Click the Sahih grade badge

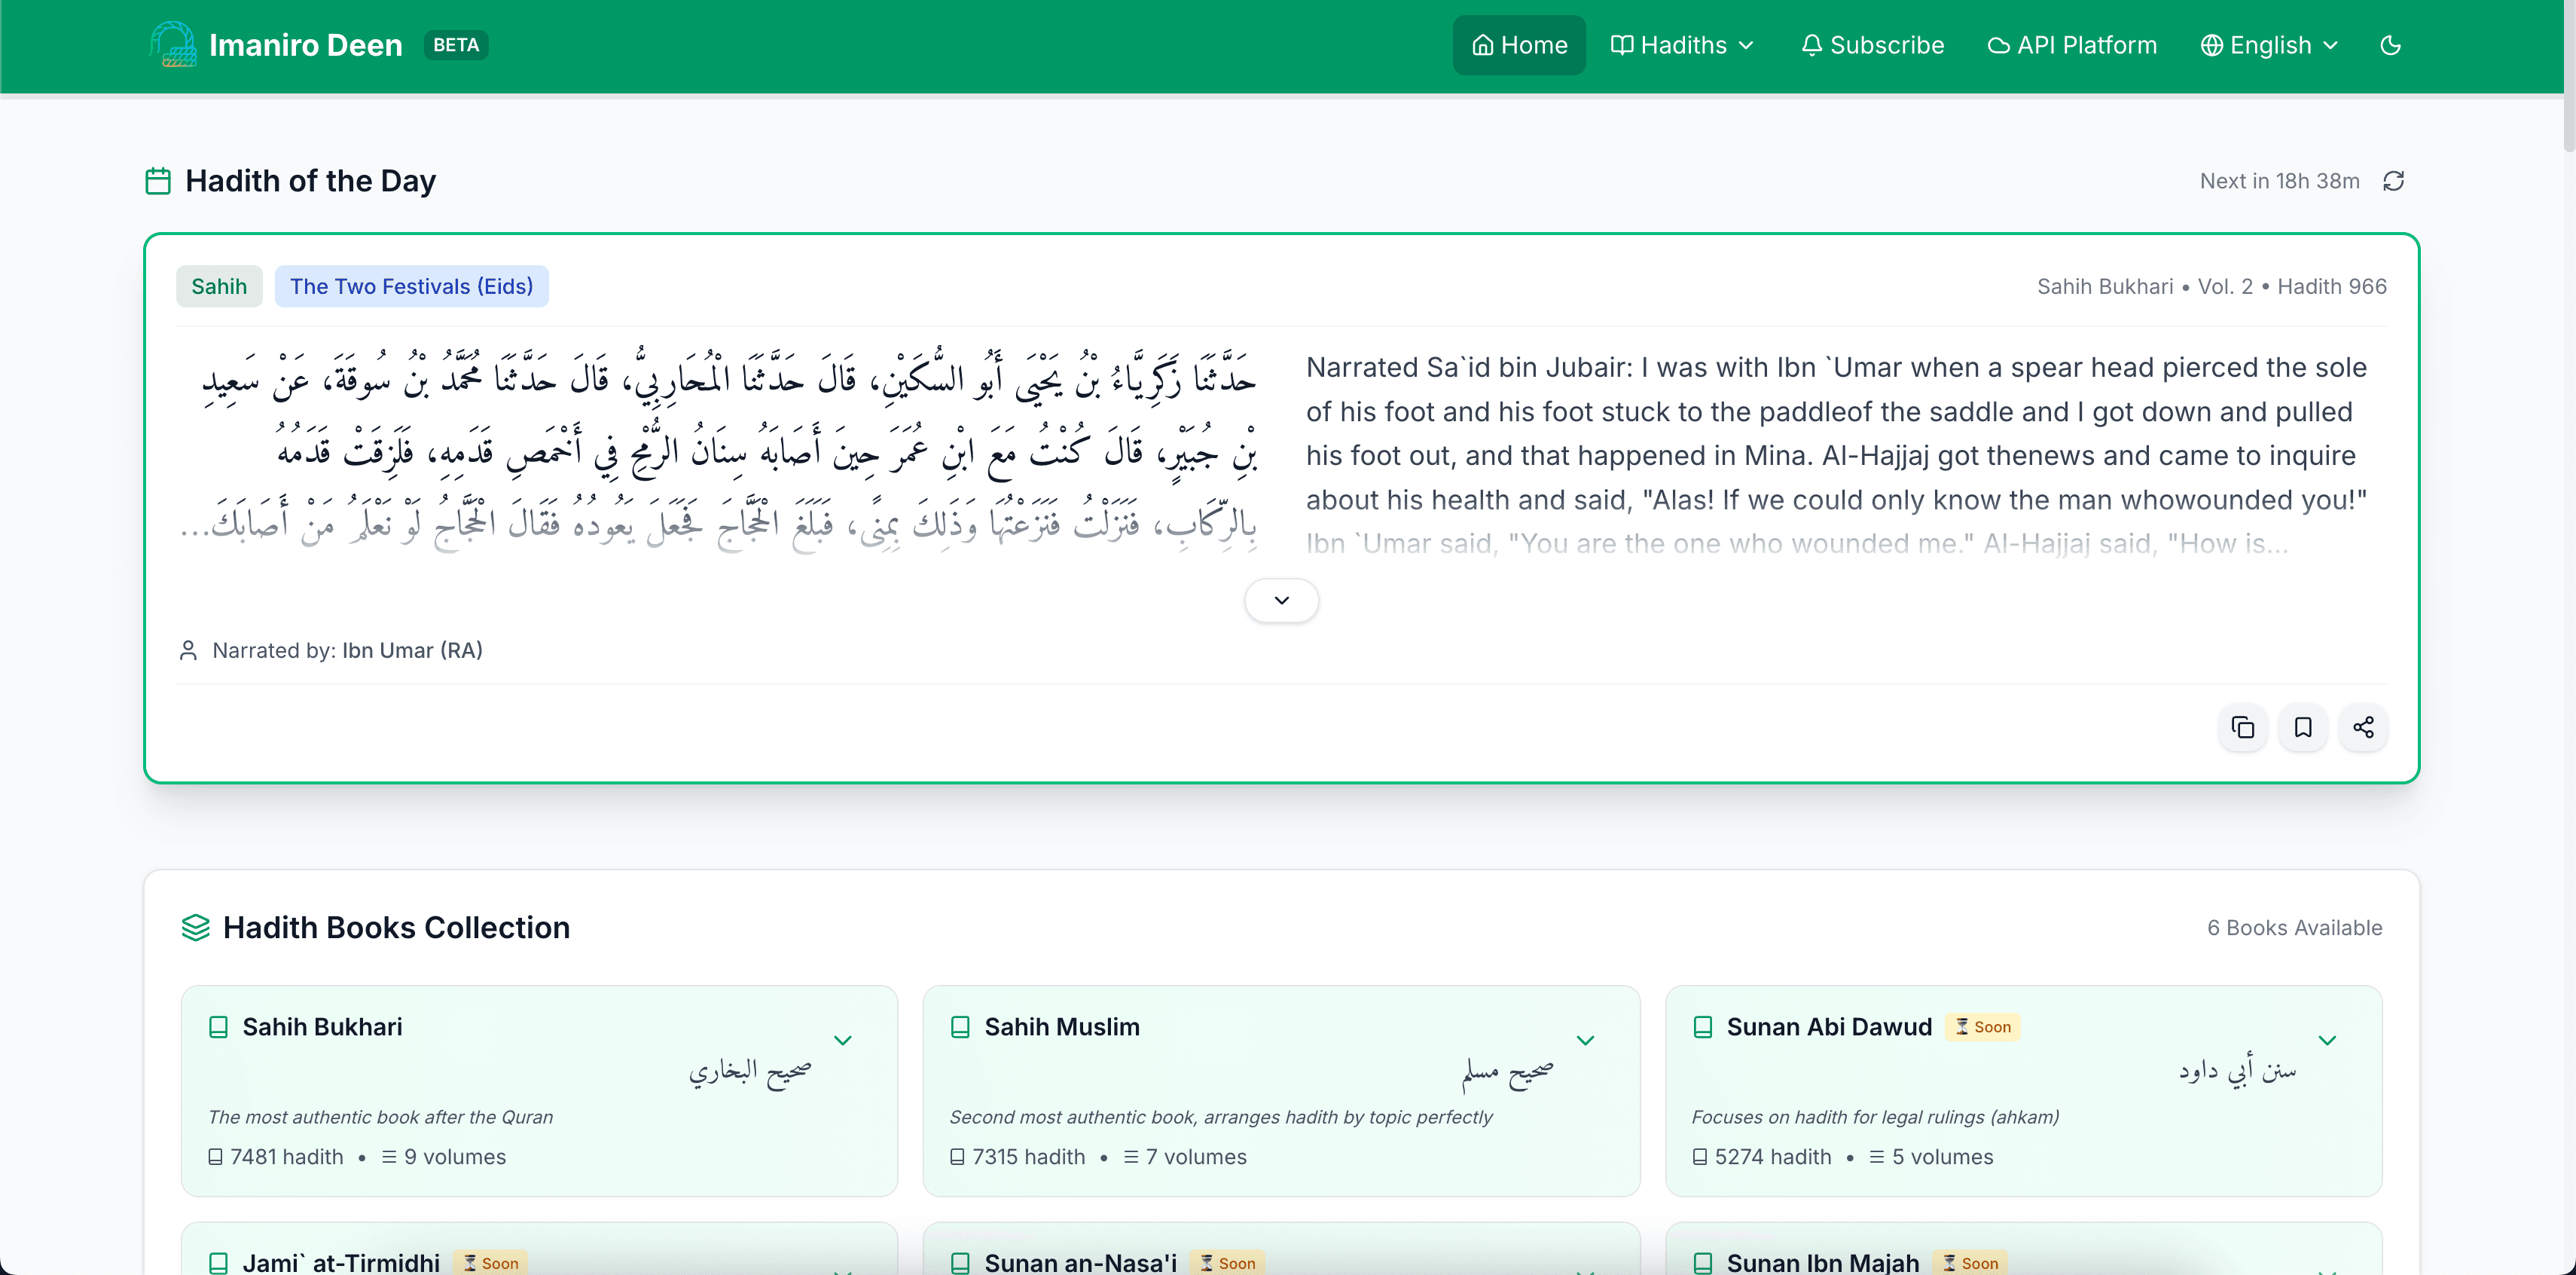pyautogui.click(x=219, y=286)
